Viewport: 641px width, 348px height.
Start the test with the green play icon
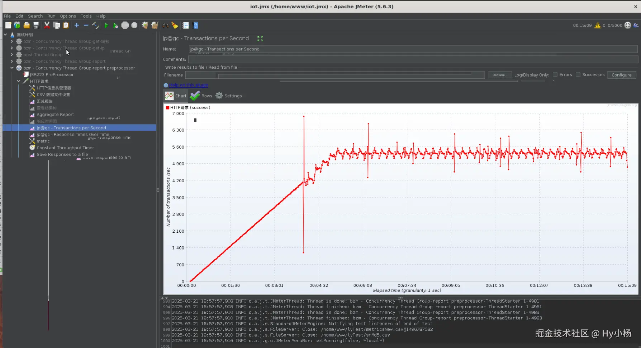point(106,25)
